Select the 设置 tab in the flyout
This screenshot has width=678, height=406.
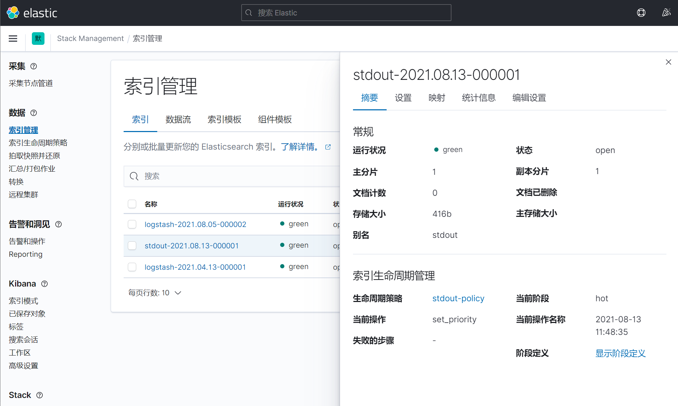[403, 98]
